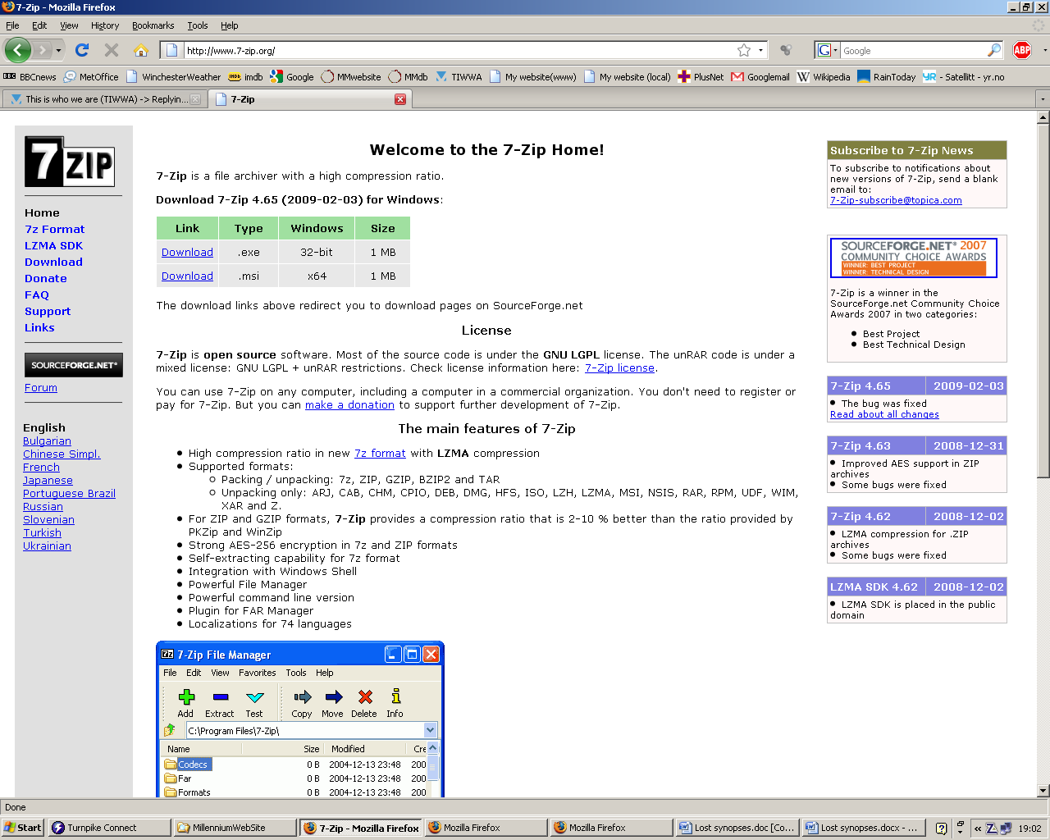Click the SourceForge Community Choice Awards banner
The width and height of the screenshot is (1050, 840).
click(914, 258)
